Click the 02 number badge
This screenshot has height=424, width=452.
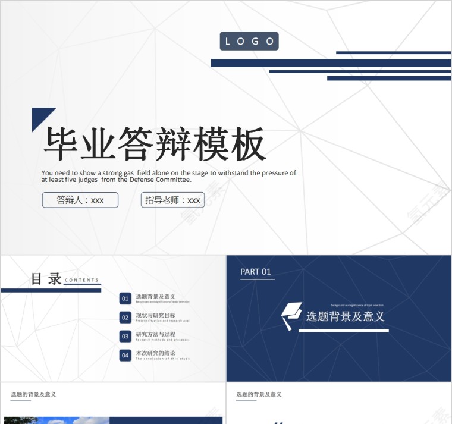point(125,318)
